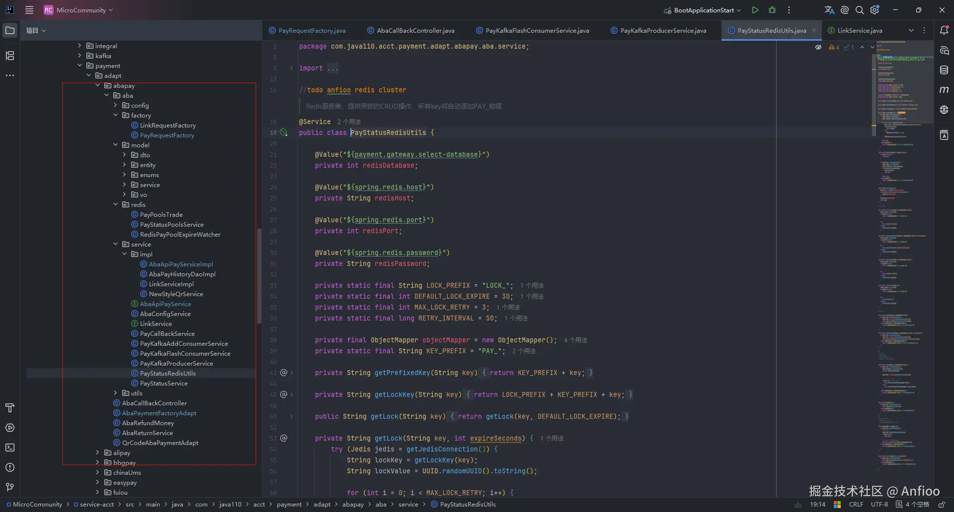
Task: Click the gutter icon on line 19
Action: [284, 132]
